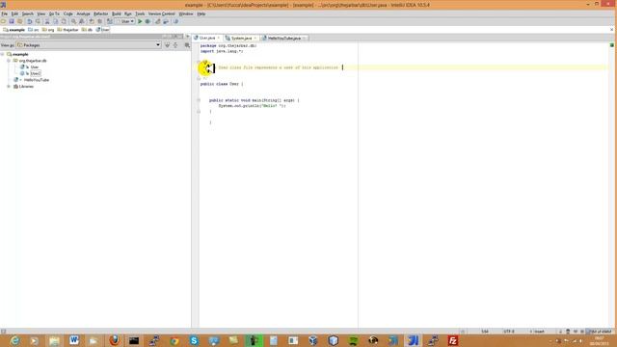
Task: Click the Replace toolbar icon
Action: [82, 21]
